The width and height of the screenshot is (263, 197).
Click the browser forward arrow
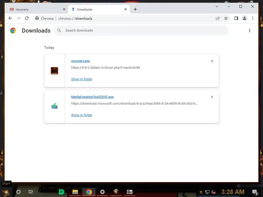[x=18, y=18]
